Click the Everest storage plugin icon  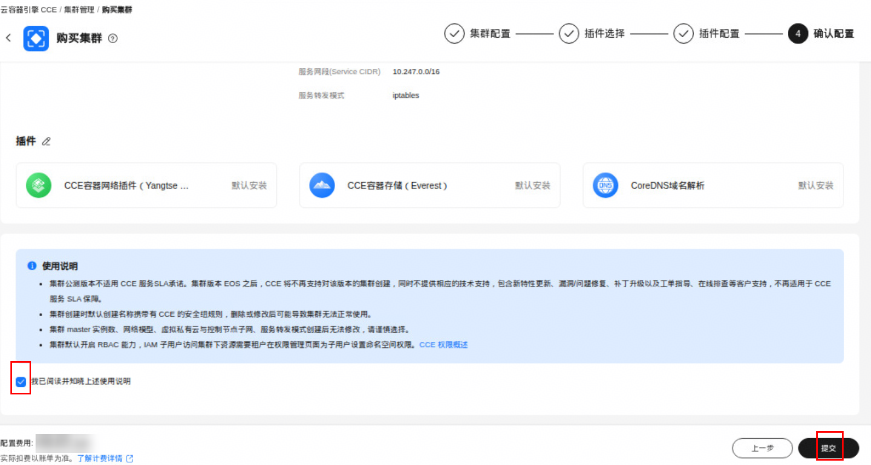(322, 185)
